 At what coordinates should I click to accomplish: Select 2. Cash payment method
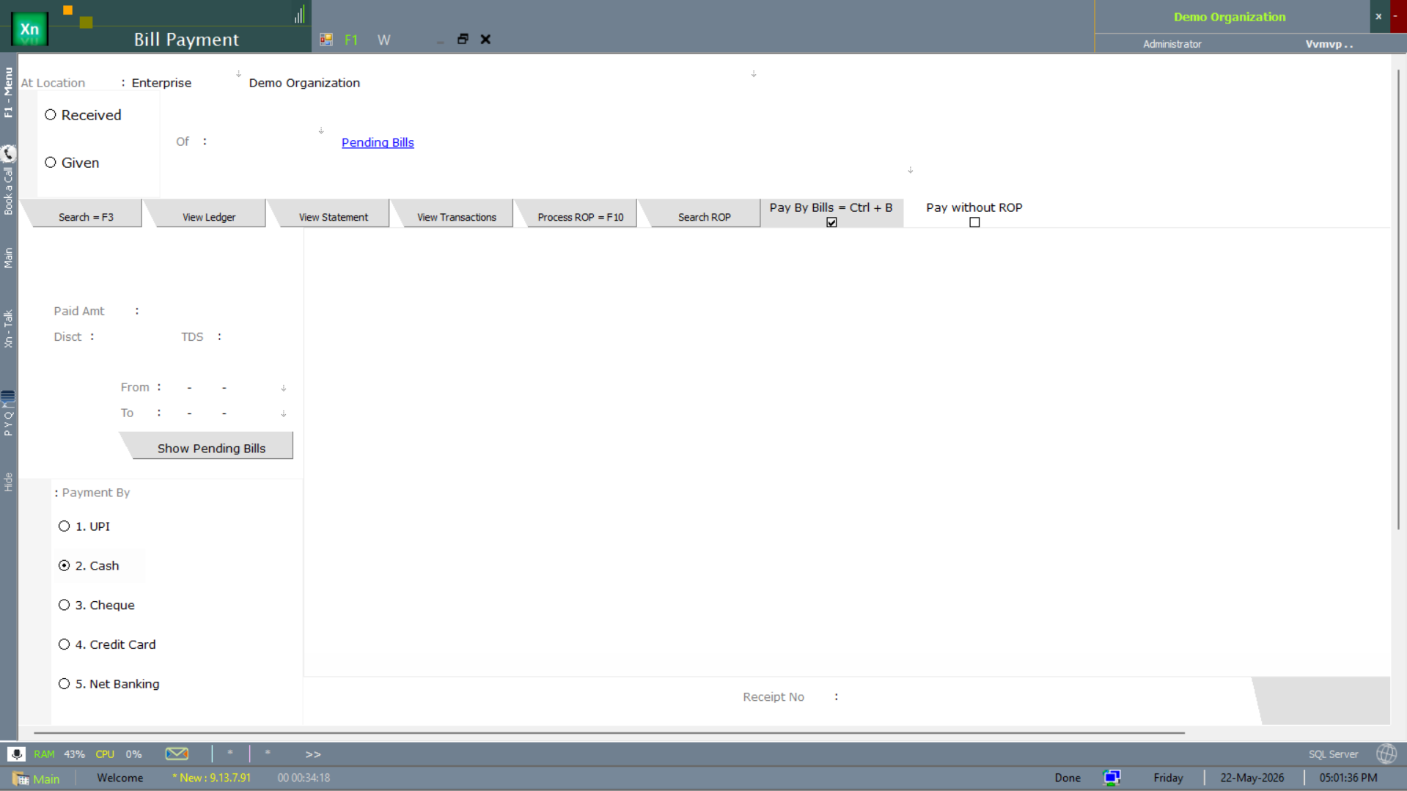(65, 566)
